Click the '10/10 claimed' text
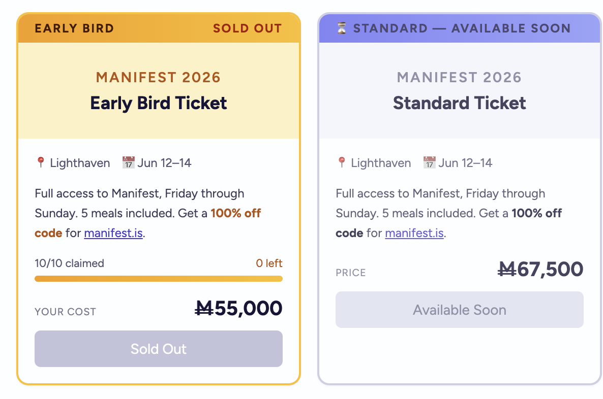 [x=69, y=263]
